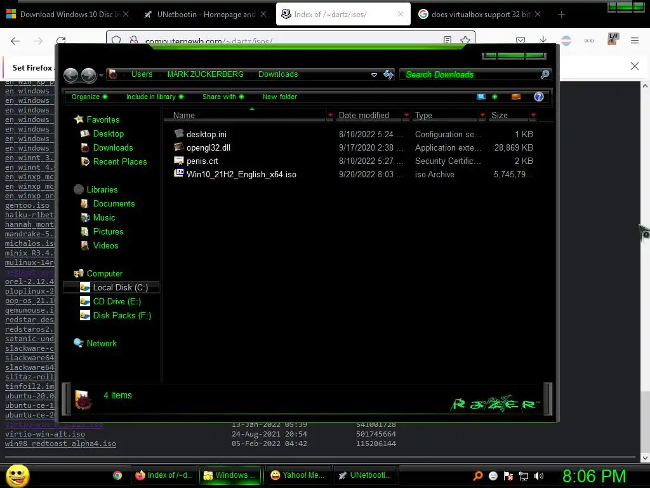
Task: Open the win98_redtoast_alpha4.iso link
Action: point(60,444)
